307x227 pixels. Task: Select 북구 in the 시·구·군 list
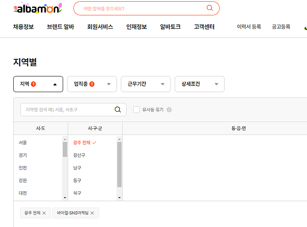coord(77,193)
